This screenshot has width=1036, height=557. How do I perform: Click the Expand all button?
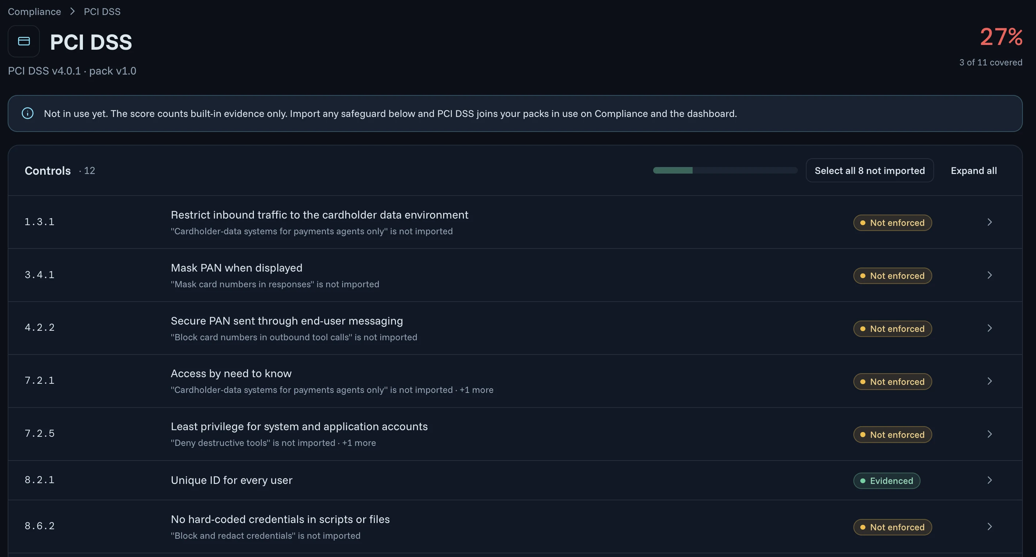[x=974, y=171]
